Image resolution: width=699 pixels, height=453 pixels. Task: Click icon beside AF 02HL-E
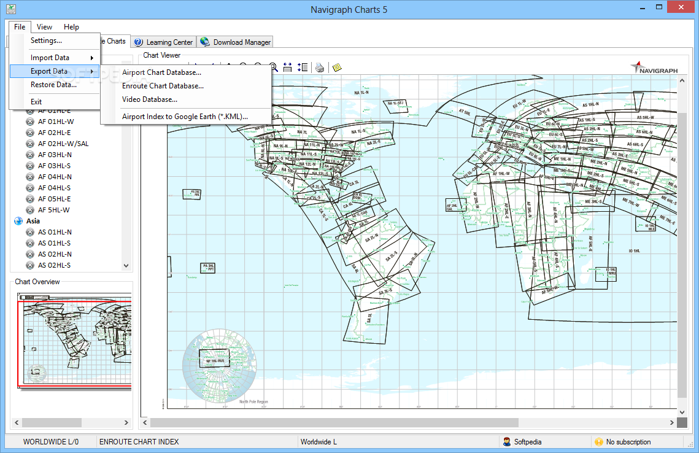click(x=30, y=133)
